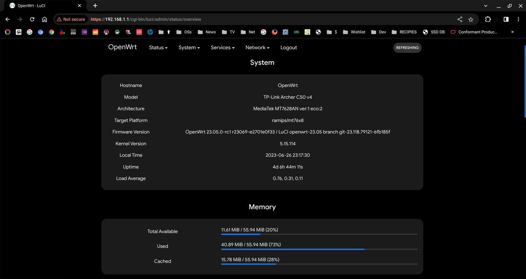Image resolution: width=526 pixels, height=279 pixels.
Task: Open the Status menu
Action: click(158, 48)
